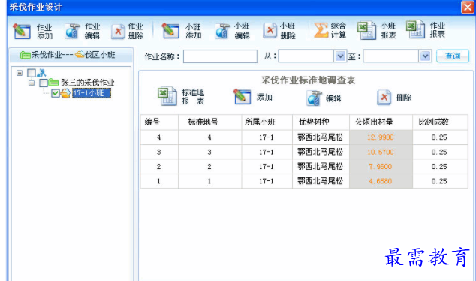The width and height of the screenshot is (476, 281).
Task: Click inside the 至 date field
Action: (391, 56)
